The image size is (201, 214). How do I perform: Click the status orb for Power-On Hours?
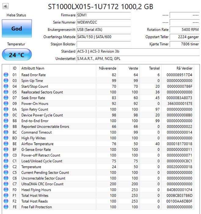pyautogui.click(x=6, y=104)
